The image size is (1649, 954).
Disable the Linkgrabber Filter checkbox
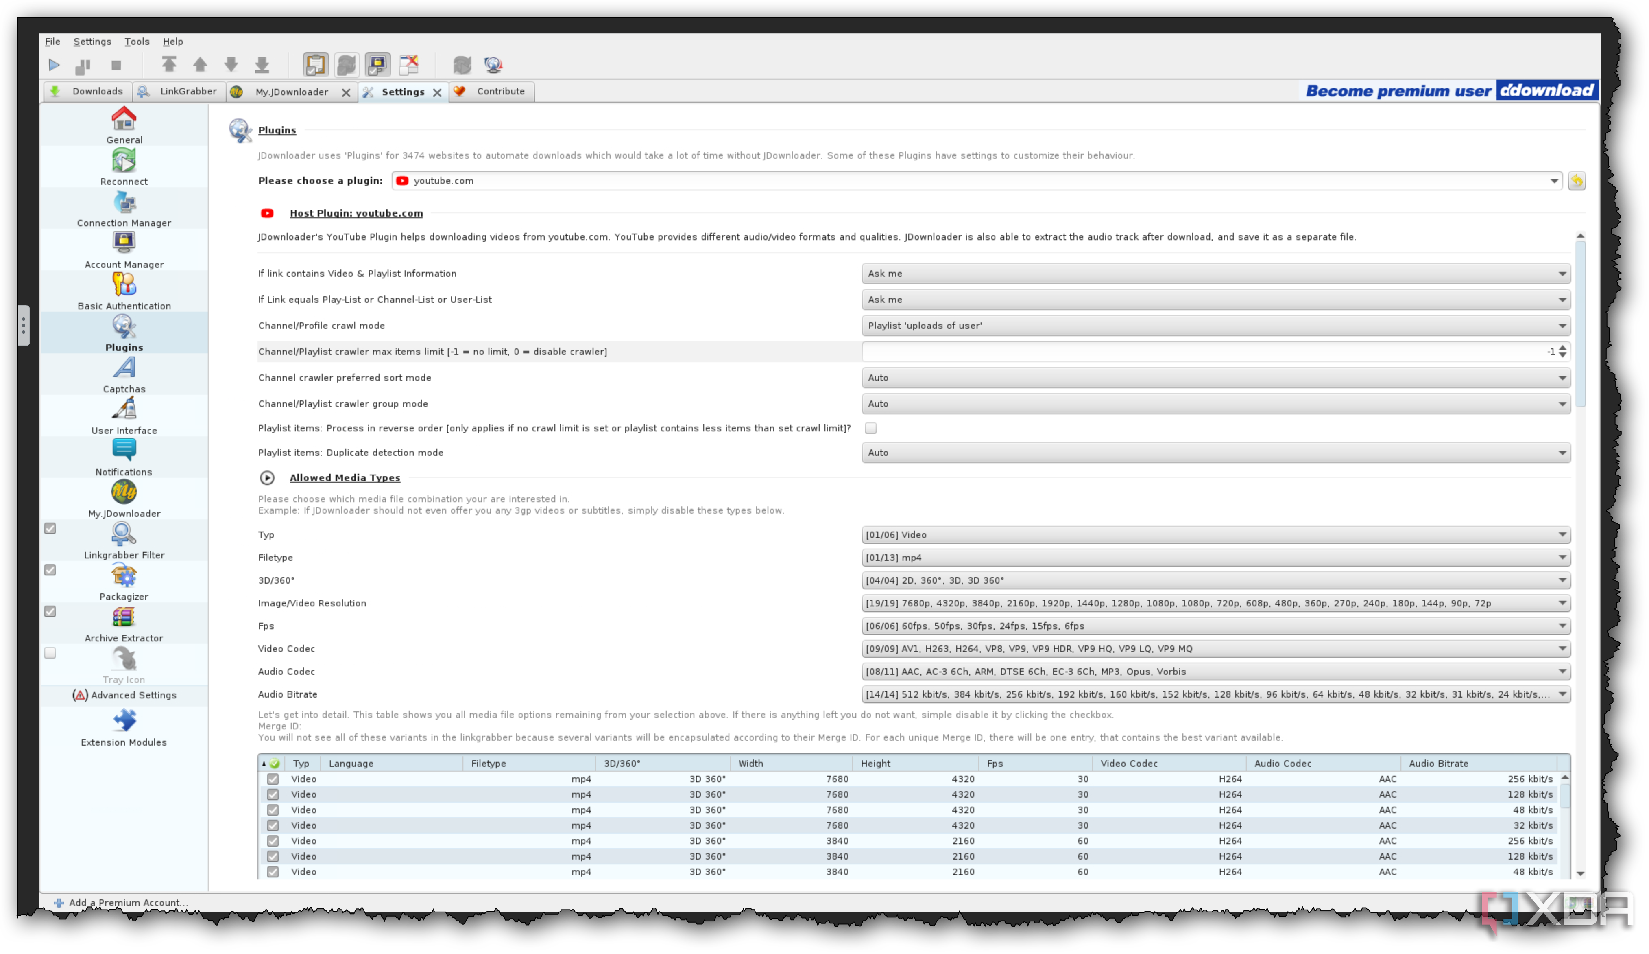pos(50,528)
